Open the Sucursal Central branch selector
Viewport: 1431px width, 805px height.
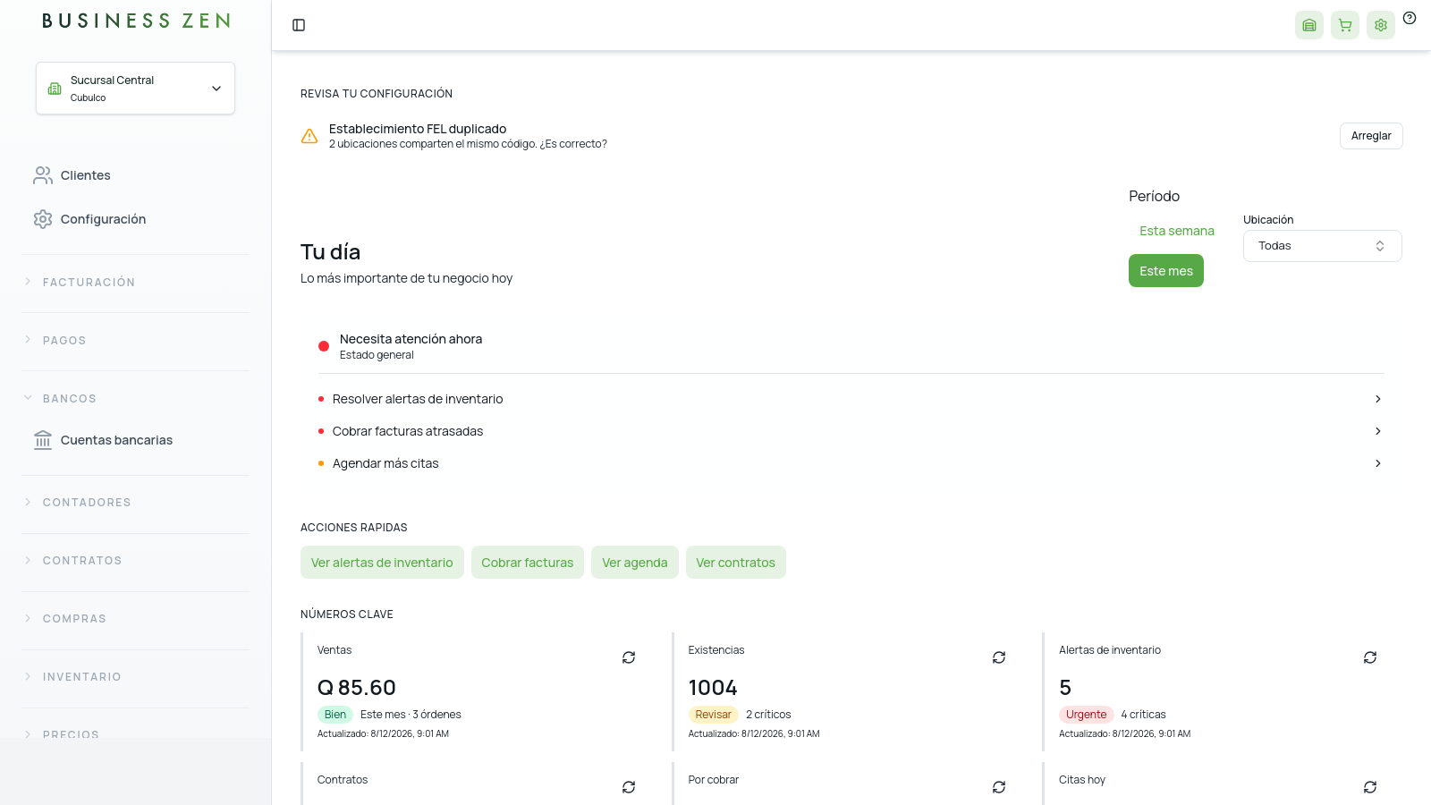(x=135, y=88)
